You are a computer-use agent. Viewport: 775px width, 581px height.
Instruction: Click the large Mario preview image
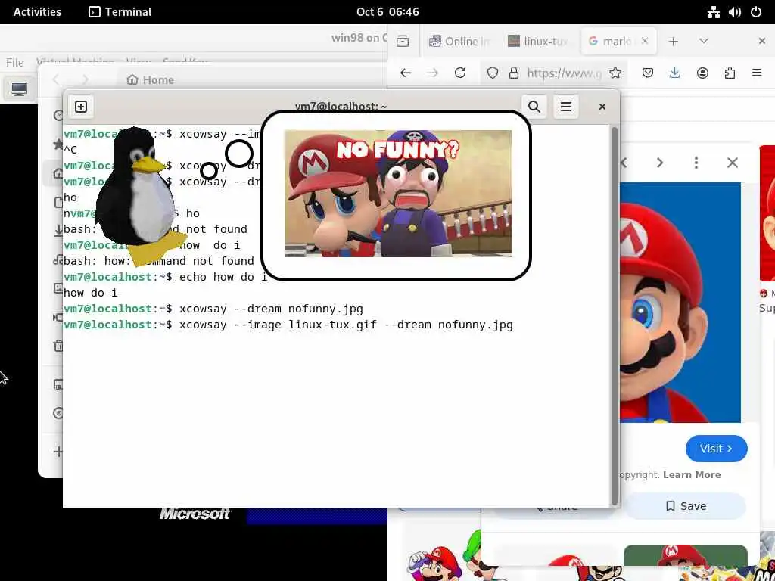680,303
